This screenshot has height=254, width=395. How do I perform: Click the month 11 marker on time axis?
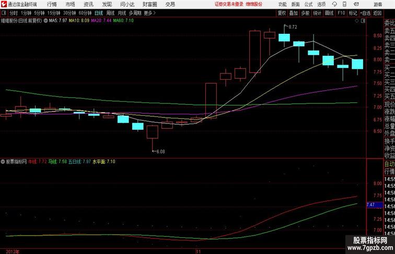tap(199, 251)
